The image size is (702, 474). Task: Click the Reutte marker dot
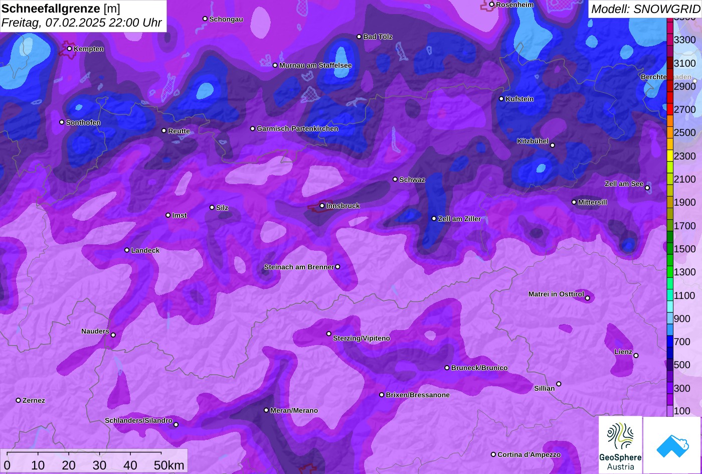point(164,130)
